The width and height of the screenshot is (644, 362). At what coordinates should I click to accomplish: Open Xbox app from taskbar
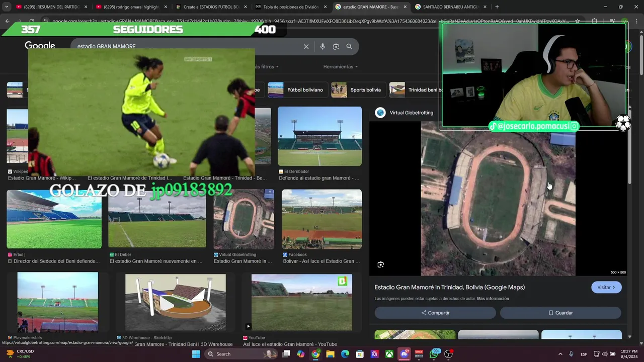click(389, 354)
